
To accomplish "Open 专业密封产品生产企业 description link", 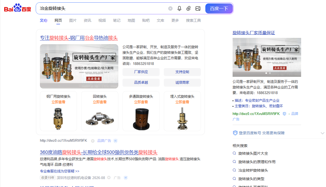I will coord(262,100).
